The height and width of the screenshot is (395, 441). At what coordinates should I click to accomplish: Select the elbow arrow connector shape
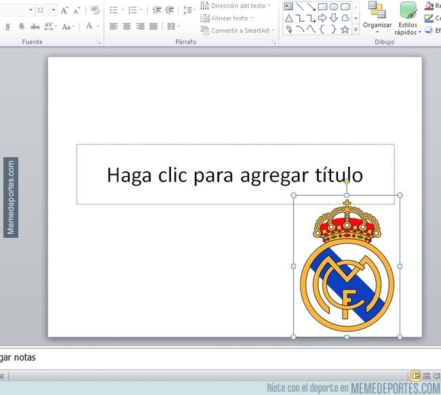[x=311, y=18]
